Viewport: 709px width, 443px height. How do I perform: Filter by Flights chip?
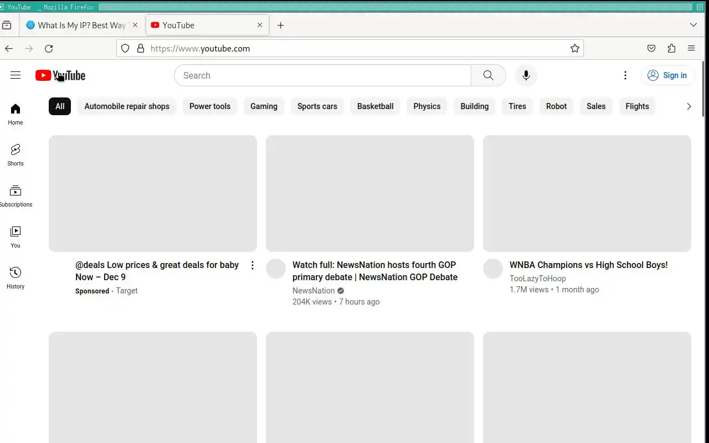[x=638, y=106]
